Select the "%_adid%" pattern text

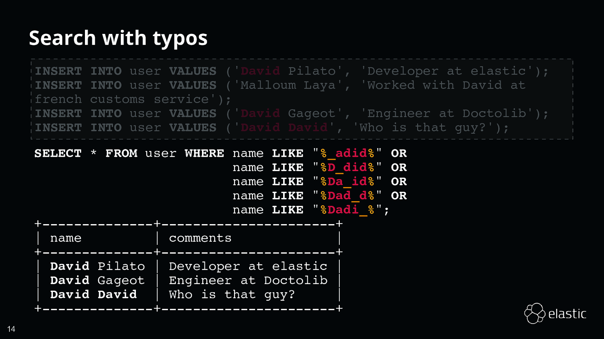click(x=347, y=153)
